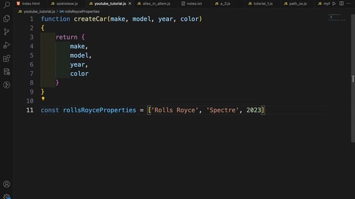Click the 'Rolls Royce' string literal

(x=175, y=110)
